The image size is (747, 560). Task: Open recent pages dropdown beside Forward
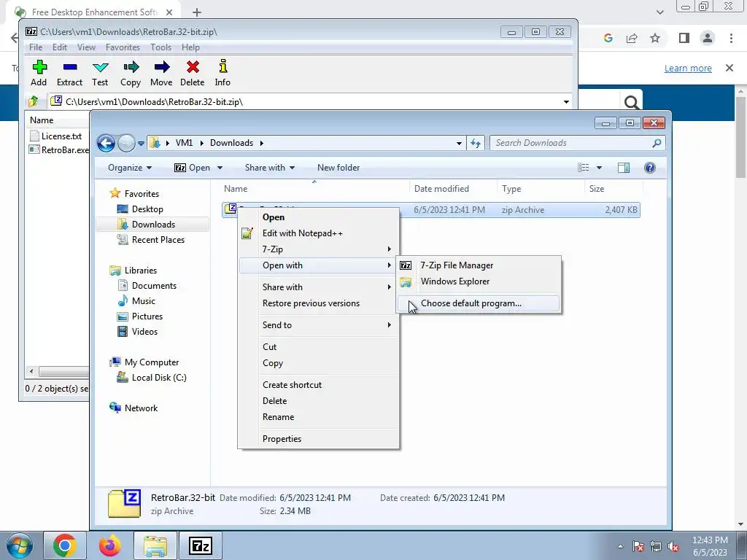(x=141, y=143)
